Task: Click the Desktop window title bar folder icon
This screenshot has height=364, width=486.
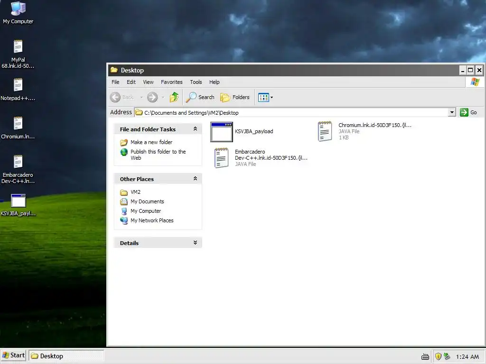Action: [x=114, y=70]
